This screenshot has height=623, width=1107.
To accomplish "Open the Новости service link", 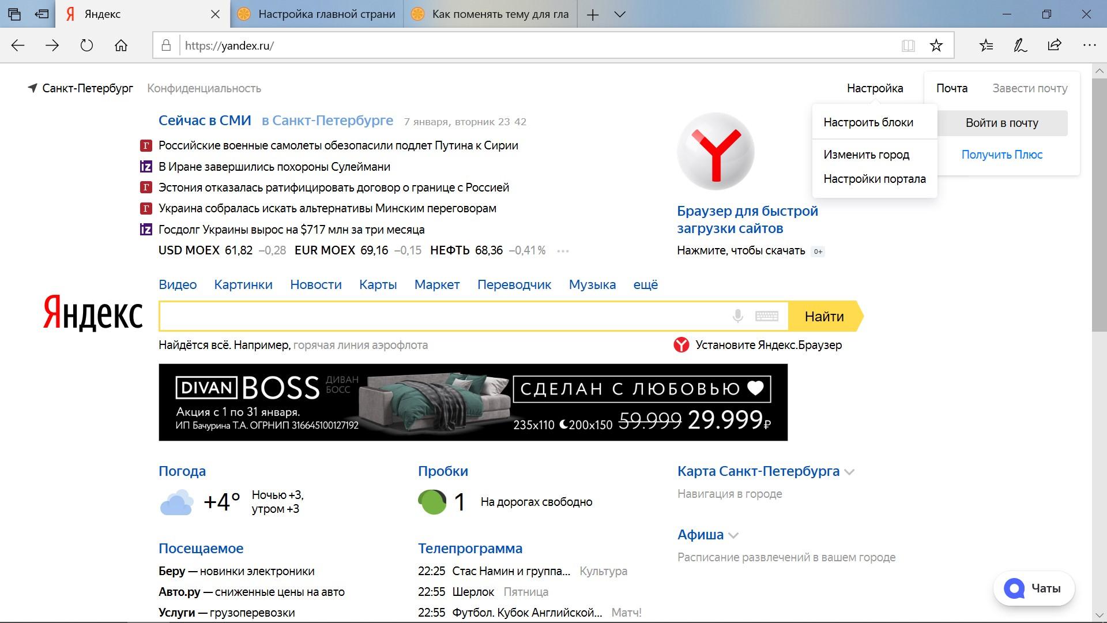I will (x=316, y=284).
